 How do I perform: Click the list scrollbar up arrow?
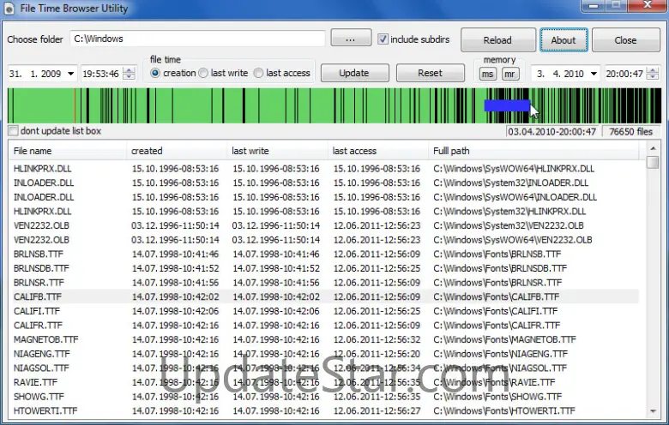pos(653,148)
